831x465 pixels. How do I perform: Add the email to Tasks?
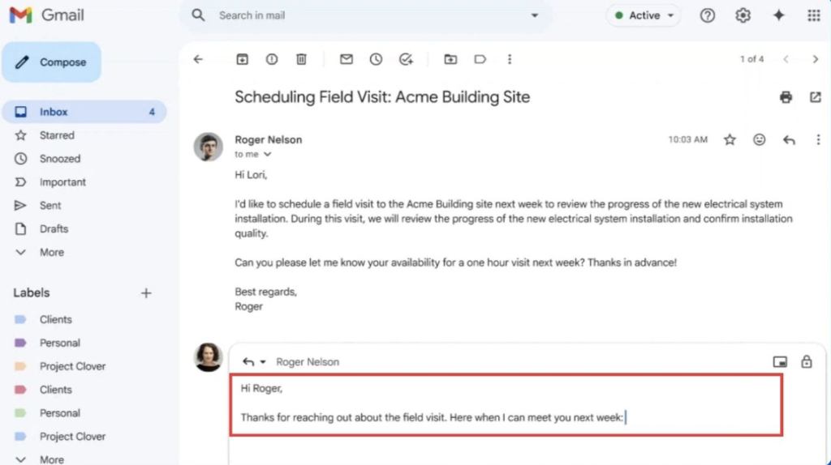pyautogui.click(x=407, y=59)
